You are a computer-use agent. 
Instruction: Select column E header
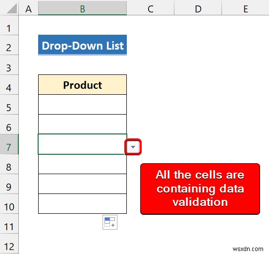(246, 8)
